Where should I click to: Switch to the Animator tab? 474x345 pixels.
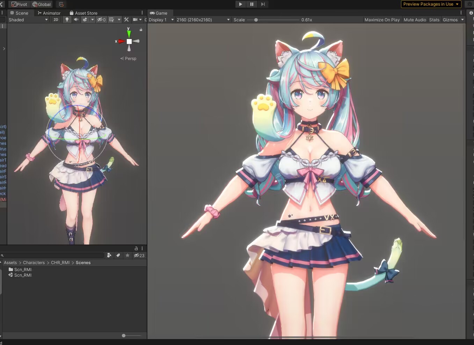[x=49, y=13]
